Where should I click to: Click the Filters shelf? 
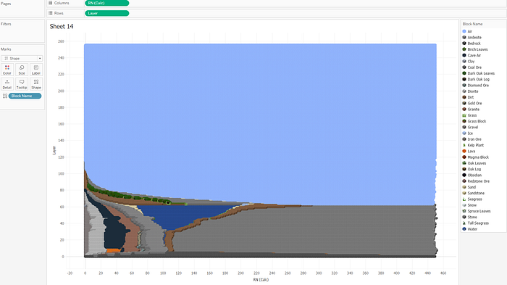[22, 31]
